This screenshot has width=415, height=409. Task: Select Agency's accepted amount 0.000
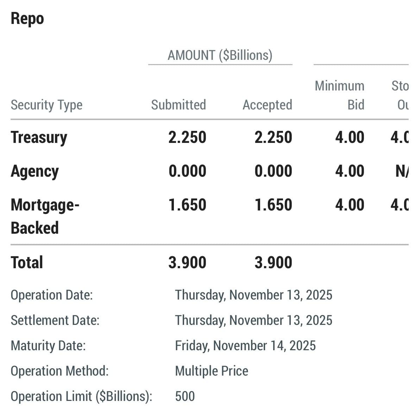point(273,171)
